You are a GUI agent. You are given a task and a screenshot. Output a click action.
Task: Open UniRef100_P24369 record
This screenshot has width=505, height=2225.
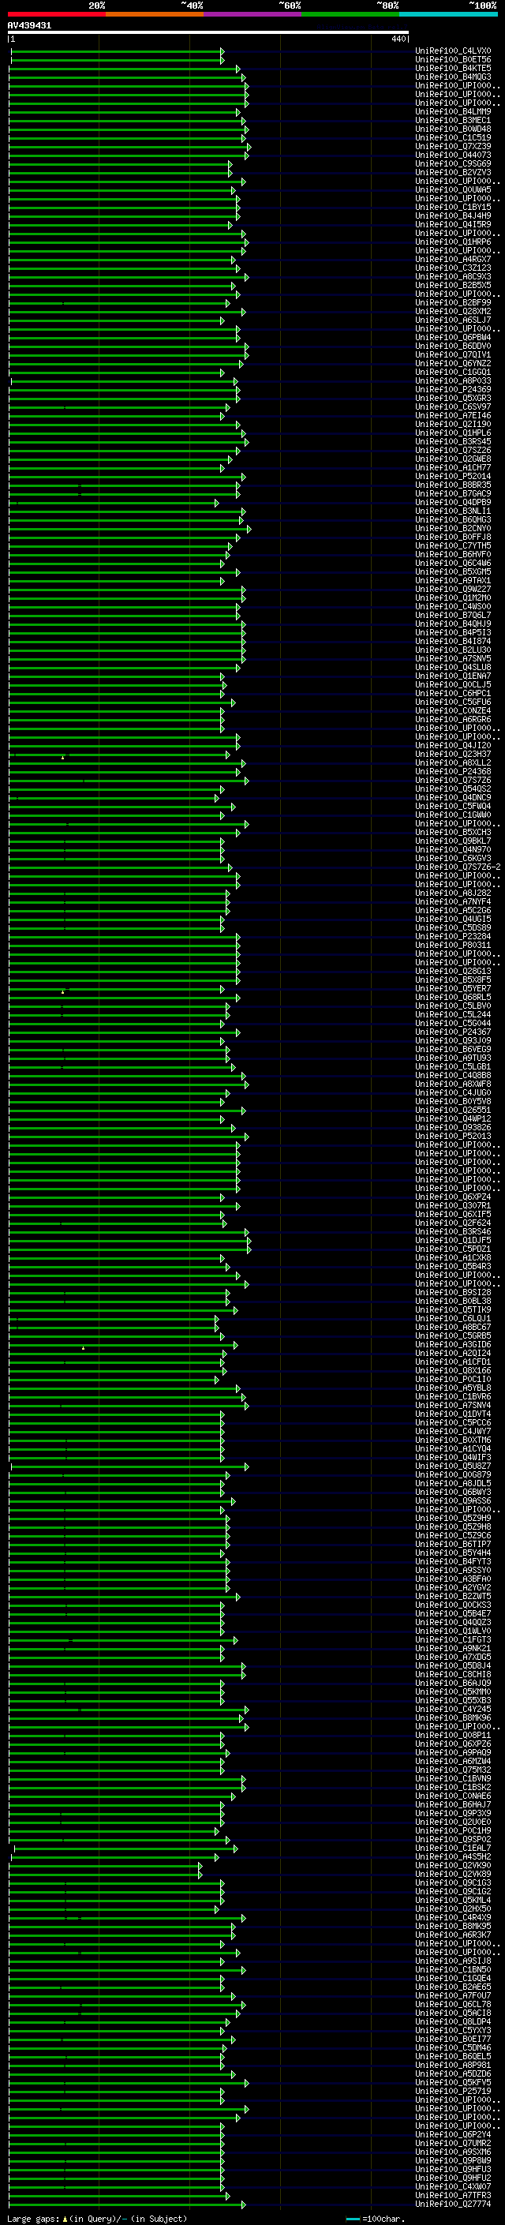click(453, 390)
